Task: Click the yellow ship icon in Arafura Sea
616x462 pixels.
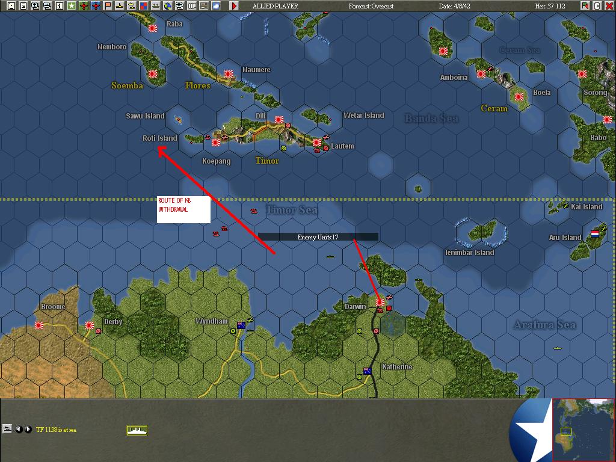Action: click(x=558, y=348)
